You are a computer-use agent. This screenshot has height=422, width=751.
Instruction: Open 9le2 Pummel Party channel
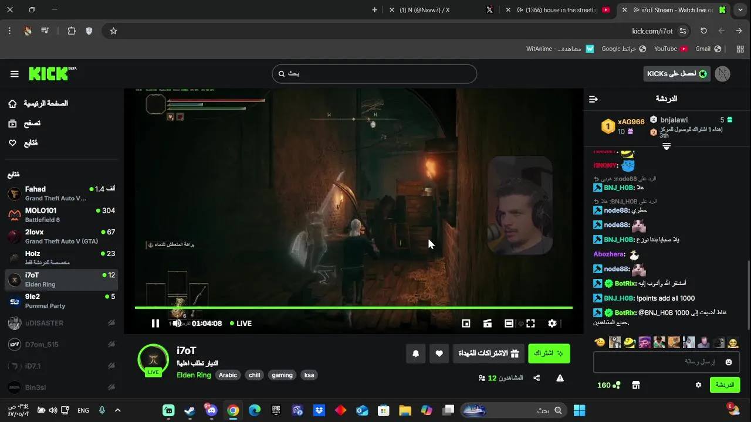click(62, 301)
